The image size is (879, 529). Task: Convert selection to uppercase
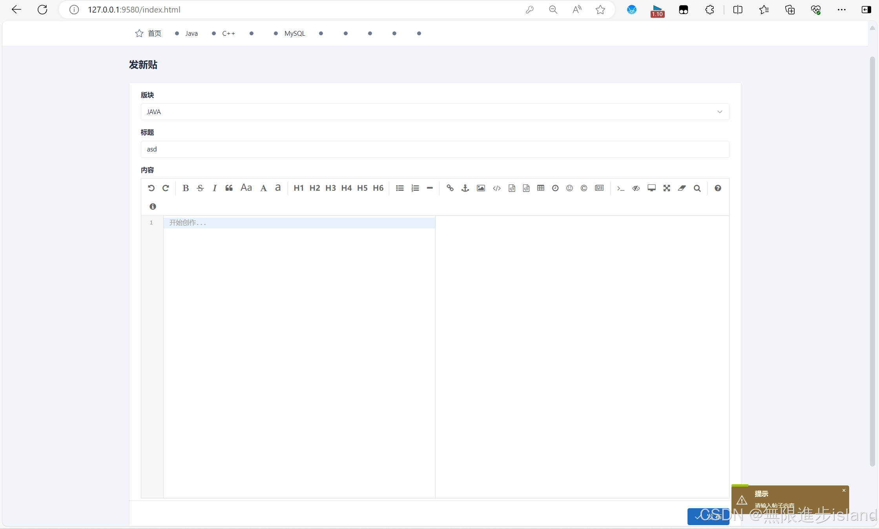tap(263, 188)
